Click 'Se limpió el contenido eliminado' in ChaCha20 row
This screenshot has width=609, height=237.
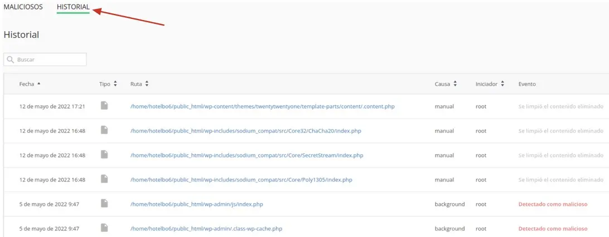point(561,131)
